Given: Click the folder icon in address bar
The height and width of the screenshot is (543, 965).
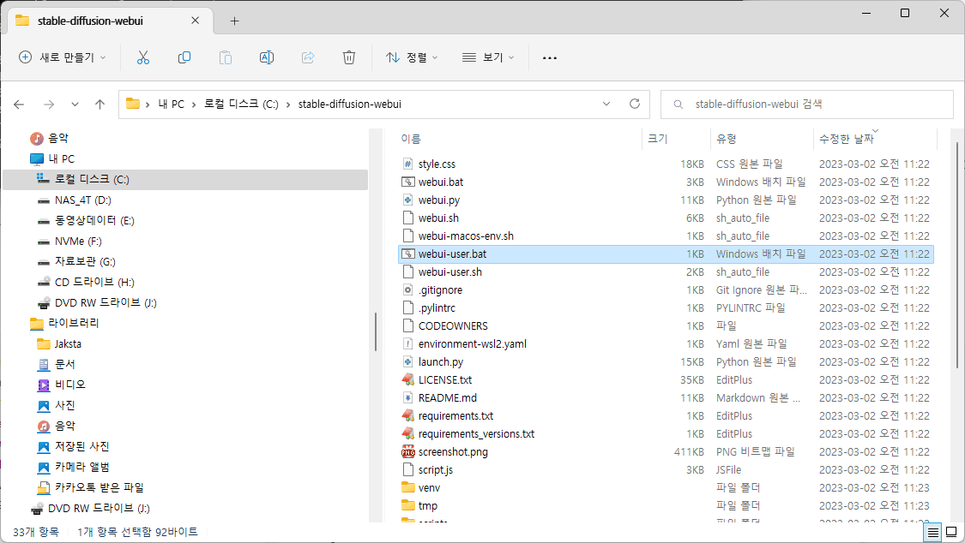Looking at the screenshot, I should 132,104.
